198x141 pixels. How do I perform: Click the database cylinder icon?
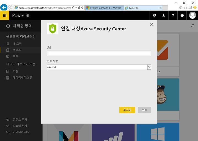(x=8, y=78)
